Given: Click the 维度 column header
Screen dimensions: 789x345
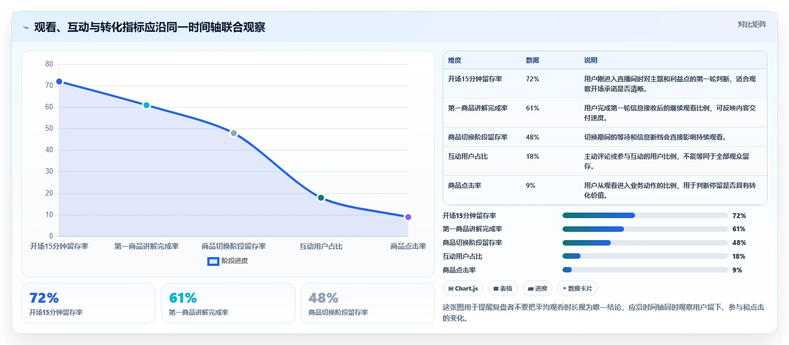Looking at the screenshot, I should [455, 60].
